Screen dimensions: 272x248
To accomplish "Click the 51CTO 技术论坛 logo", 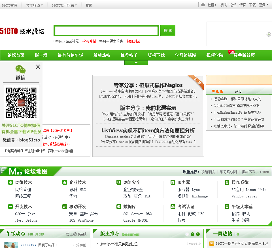I will point(22,31).
